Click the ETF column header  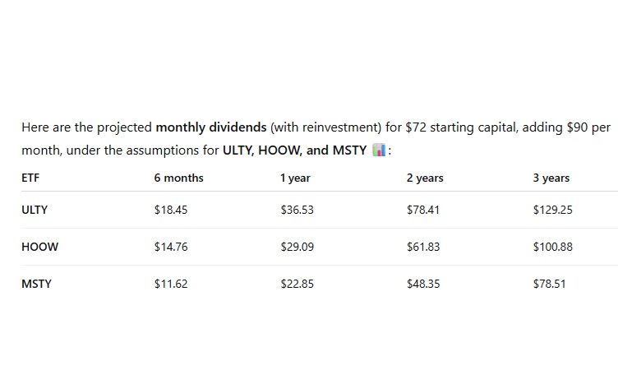[x=30, y=178]
